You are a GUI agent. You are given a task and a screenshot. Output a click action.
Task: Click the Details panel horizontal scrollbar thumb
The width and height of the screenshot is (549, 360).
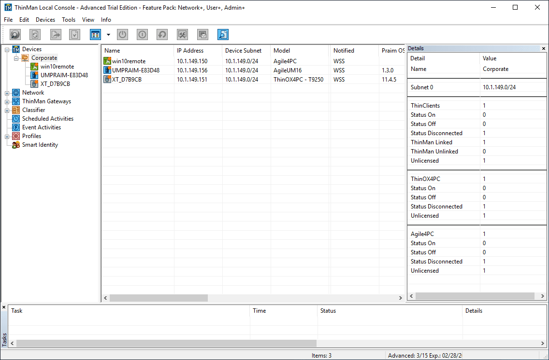475,296
